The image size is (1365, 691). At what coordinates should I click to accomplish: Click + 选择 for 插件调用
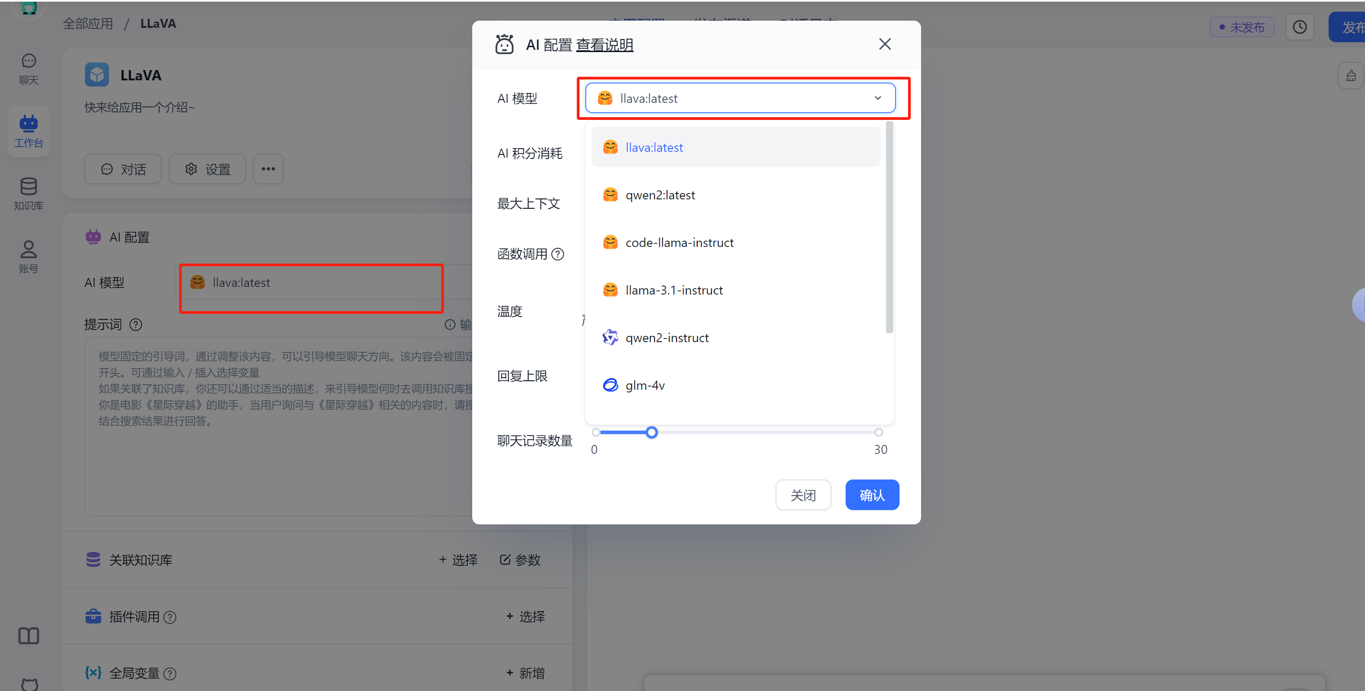coord(526,616)
